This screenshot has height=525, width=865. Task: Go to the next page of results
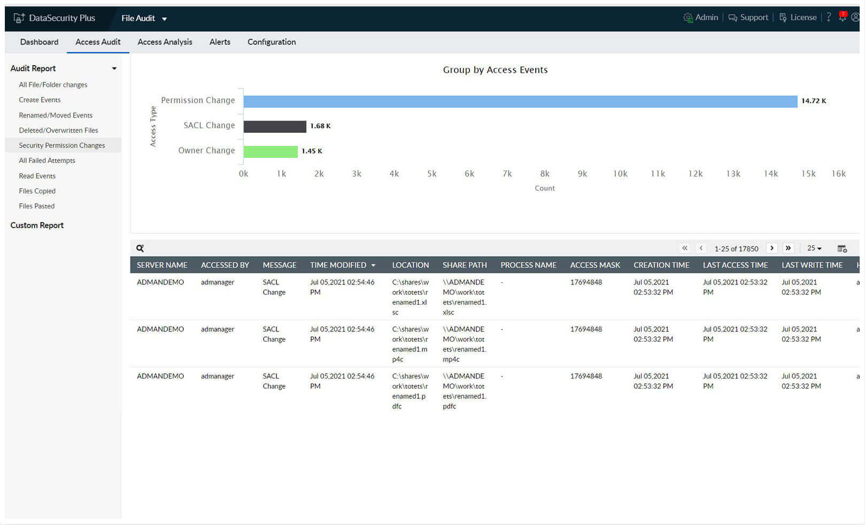pyautogui.click(x=772, y=248)
